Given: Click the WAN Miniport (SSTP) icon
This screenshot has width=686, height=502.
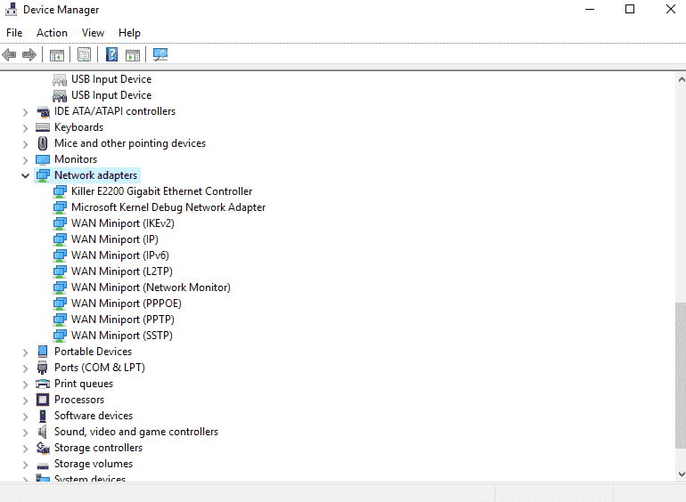Looking at the screenshot, I should [60, 336].
